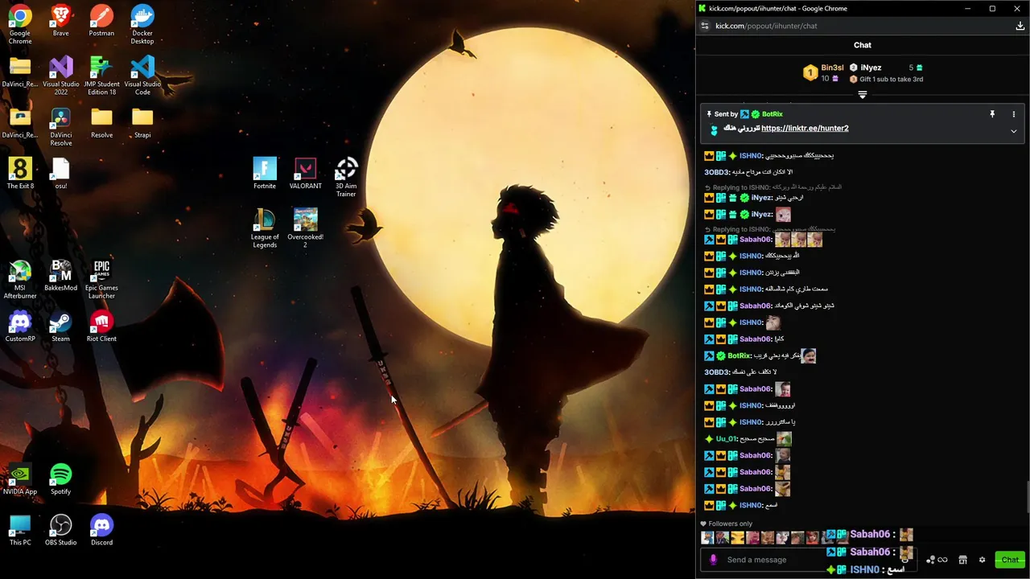Image resolution: width=1030 pixels, height=579 pixels.
Task: Click Uu_01 username in chat
Action: (727, 439)
